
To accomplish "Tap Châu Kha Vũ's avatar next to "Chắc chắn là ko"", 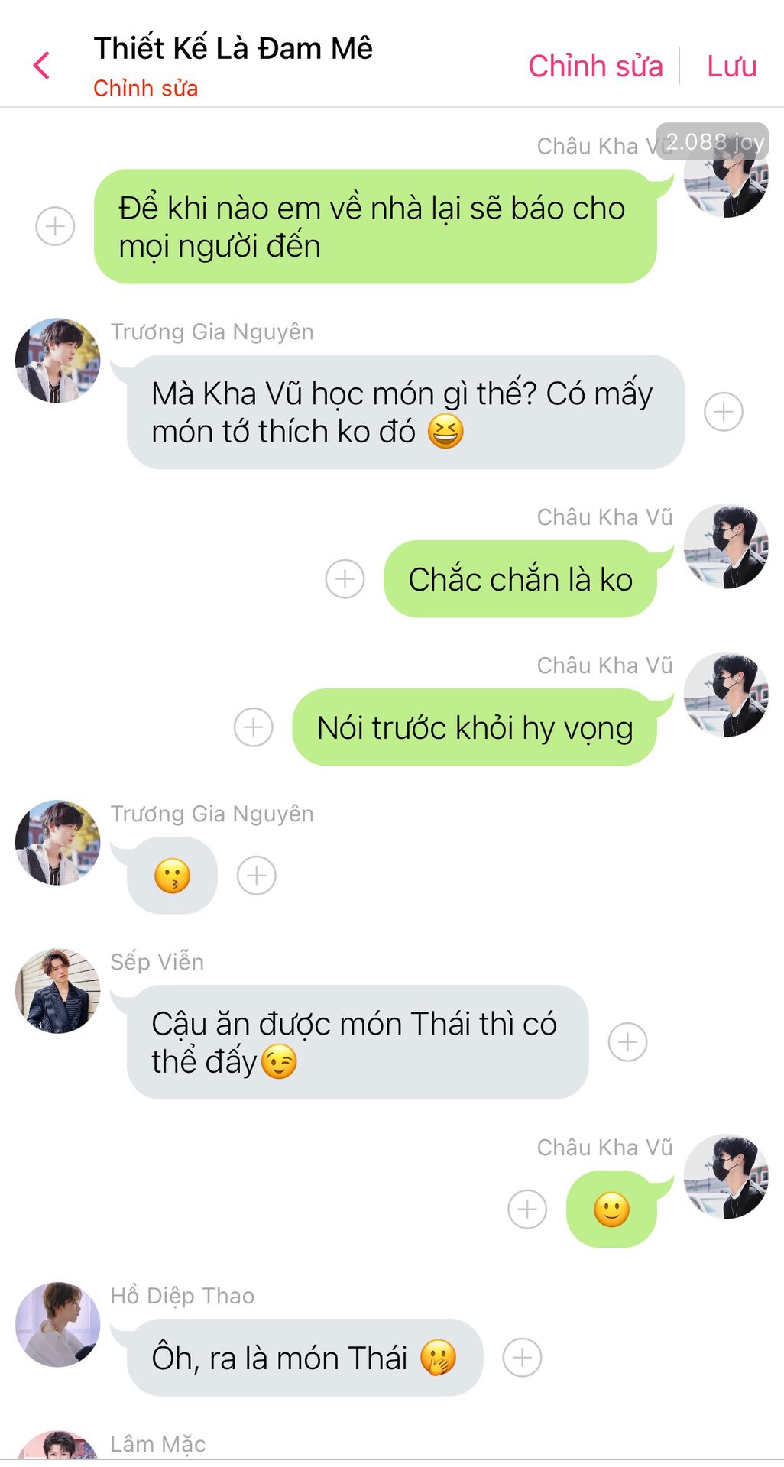I will point(726,546).
